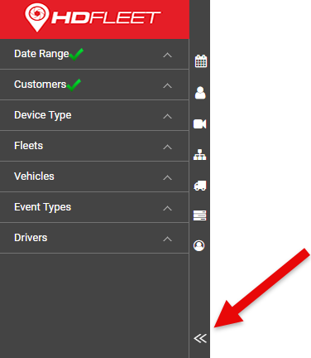This screenshot has height=358, width=311.
Task: Open the Device Type filter section
Action: [94, 115]
